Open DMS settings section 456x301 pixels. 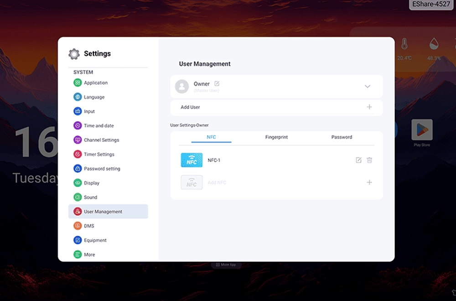pyautogui.click(x=89, y=226)
